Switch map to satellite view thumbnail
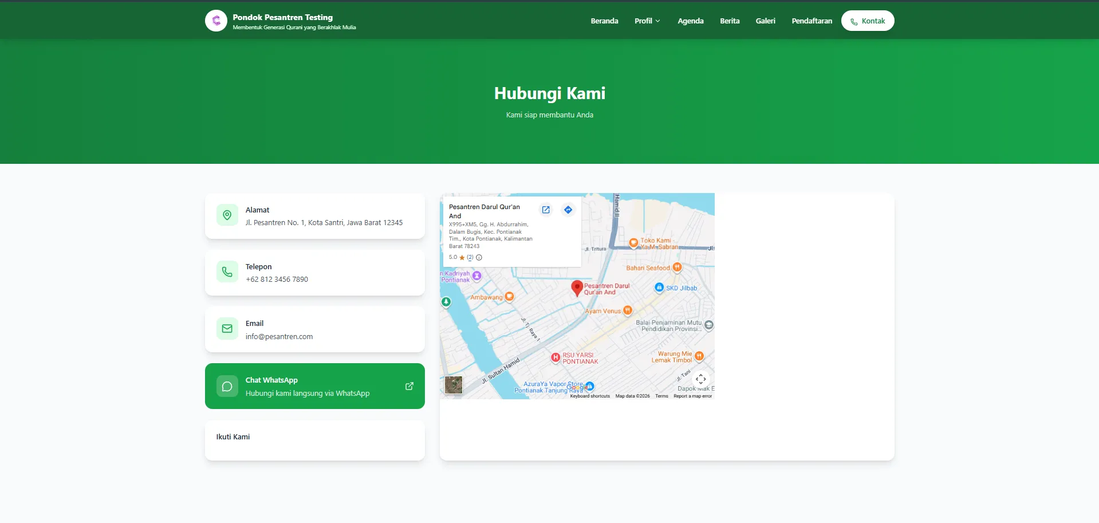 click(454, 384)
